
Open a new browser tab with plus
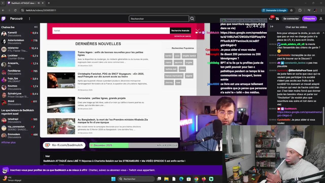[49, 3]
